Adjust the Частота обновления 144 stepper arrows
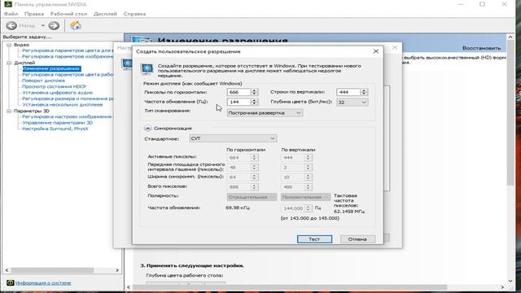Screen dimensions: 521x293 coord(254,102)
